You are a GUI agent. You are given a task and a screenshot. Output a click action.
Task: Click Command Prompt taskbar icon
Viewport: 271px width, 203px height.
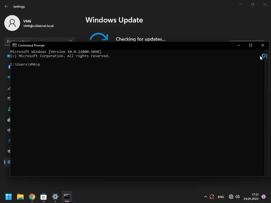tap(67, 197)
